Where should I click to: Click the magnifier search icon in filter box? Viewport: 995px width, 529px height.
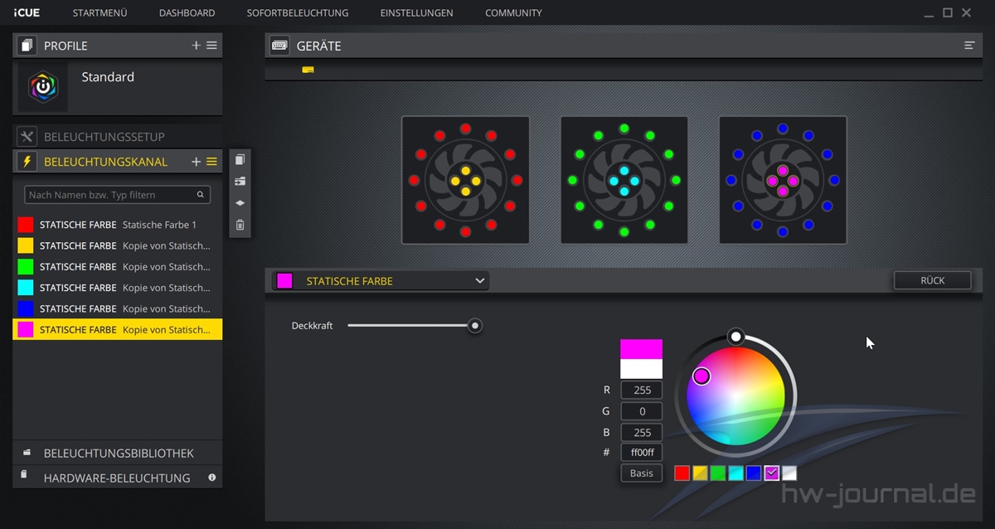pos(201,195)
